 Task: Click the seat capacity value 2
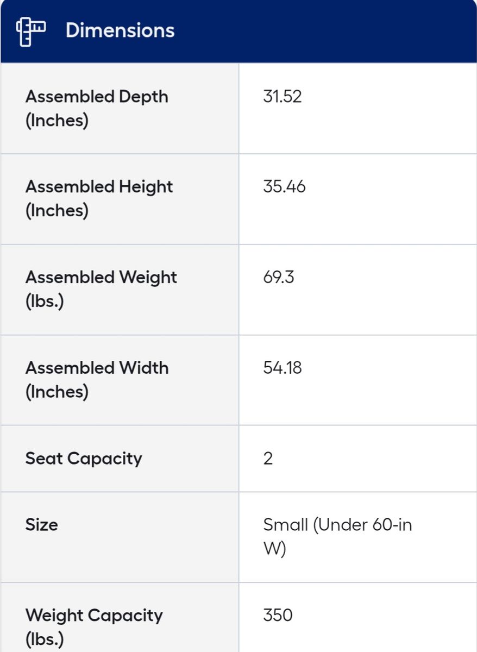click(x=268, y=459)
